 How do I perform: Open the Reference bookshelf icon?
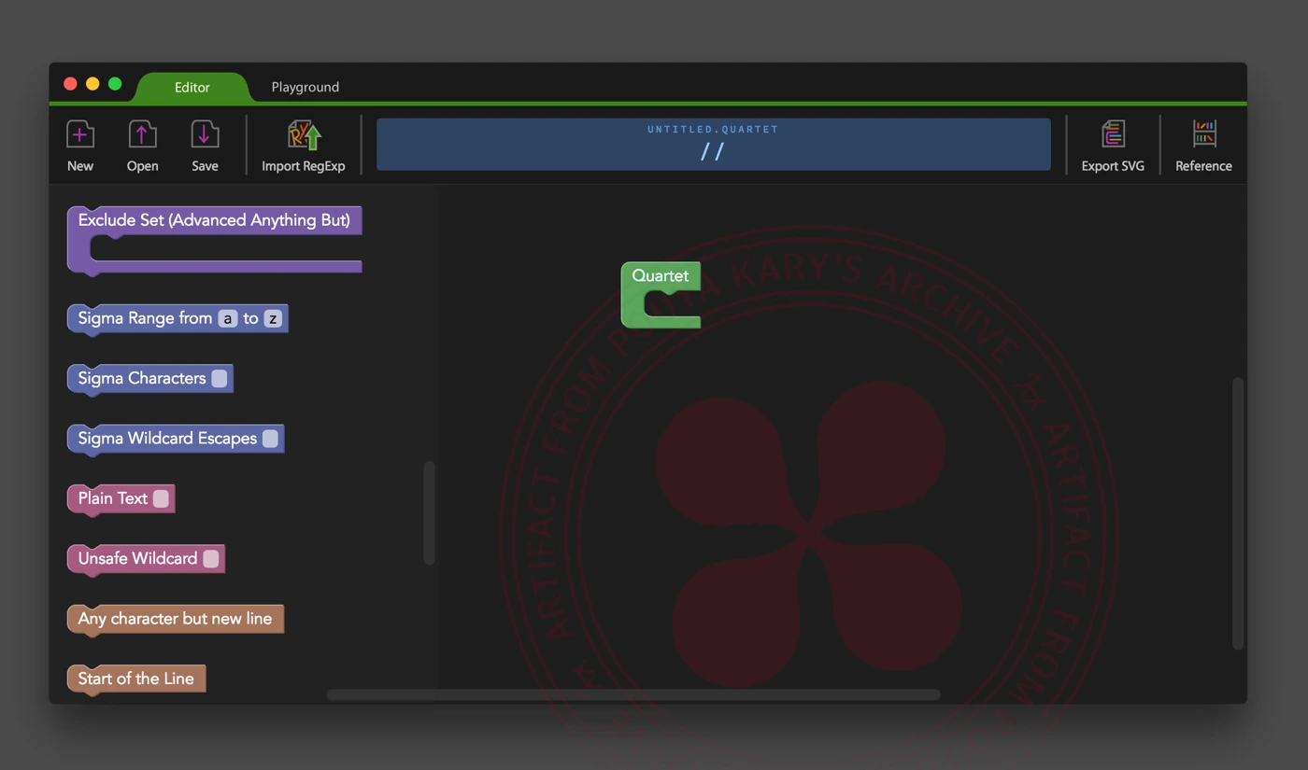pos(1203,136)
